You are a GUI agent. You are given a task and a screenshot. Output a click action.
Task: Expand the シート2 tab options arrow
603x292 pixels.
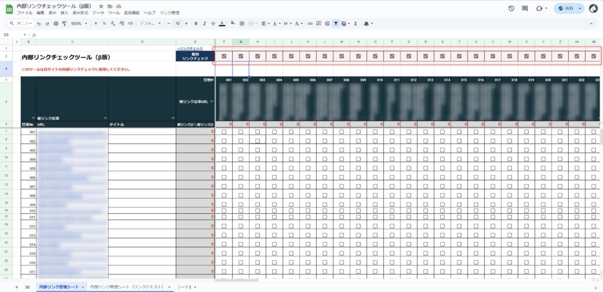pos(196,287)
